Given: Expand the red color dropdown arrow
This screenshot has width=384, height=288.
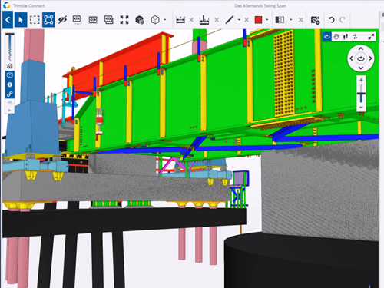Looking at the screenshot, I should [267, 19].
